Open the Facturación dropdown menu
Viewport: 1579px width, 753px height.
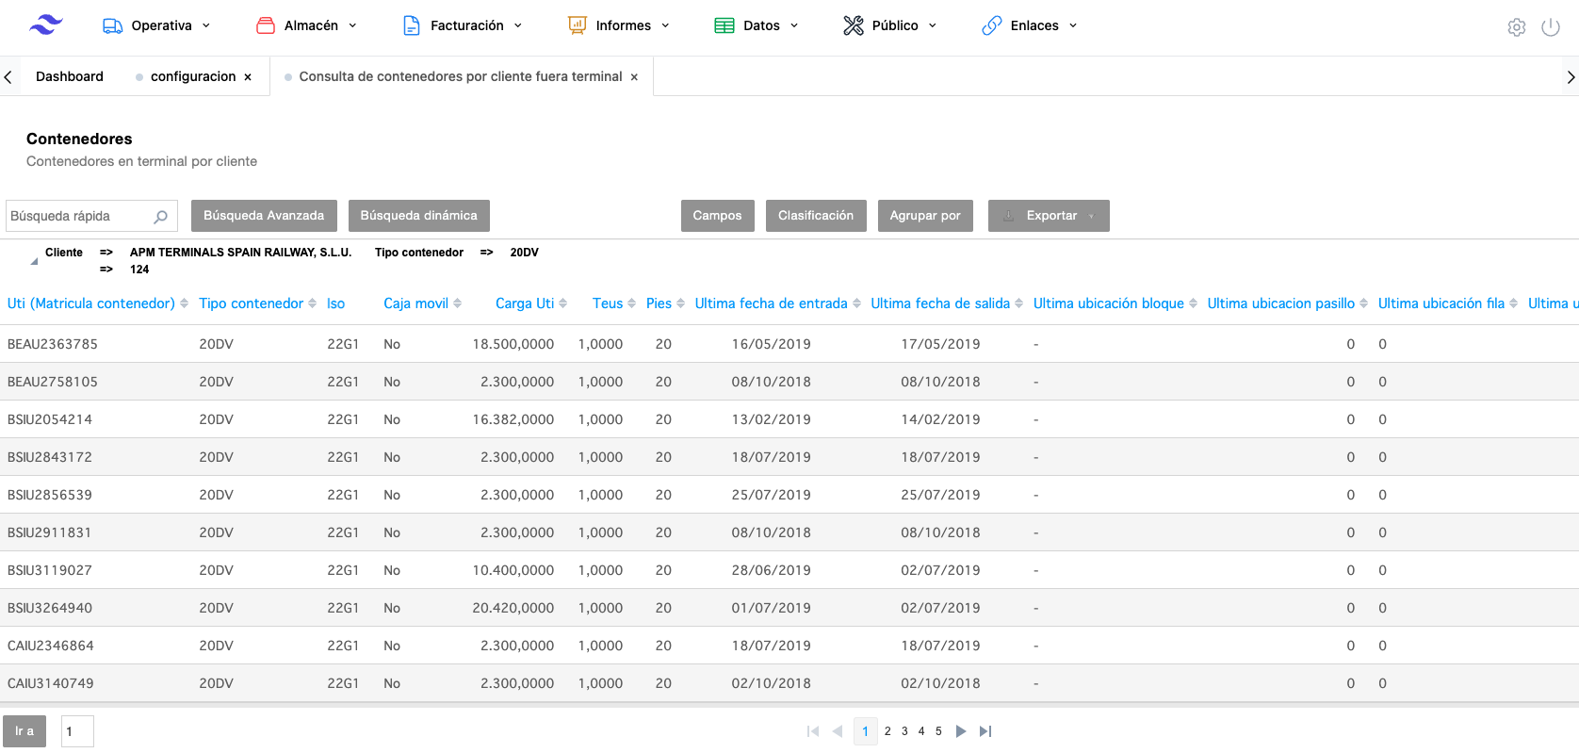click(463, 25)
